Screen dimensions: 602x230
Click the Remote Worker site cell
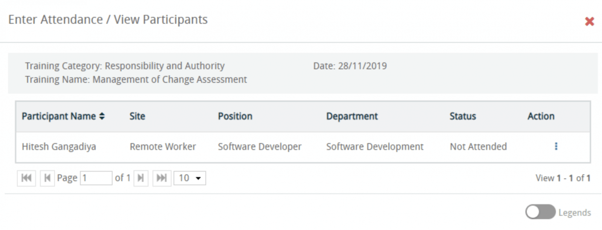[x=163, y=146]
